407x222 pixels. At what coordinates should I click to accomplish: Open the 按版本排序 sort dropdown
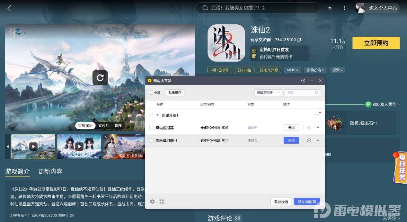[x=268, y=92]
